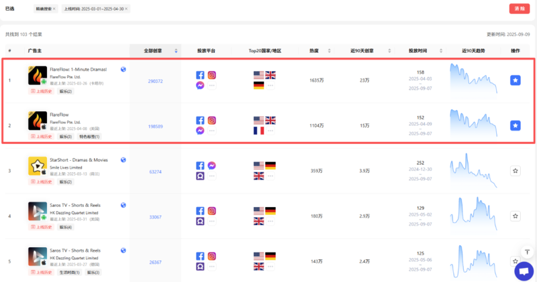Screen dimensions: 537x282
Task: Unfavorite FlareFlow: 1-Minute Dramas! with the blue star
Action: (515, 80)
